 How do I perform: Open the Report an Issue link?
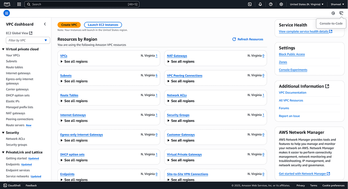(289, 116)
